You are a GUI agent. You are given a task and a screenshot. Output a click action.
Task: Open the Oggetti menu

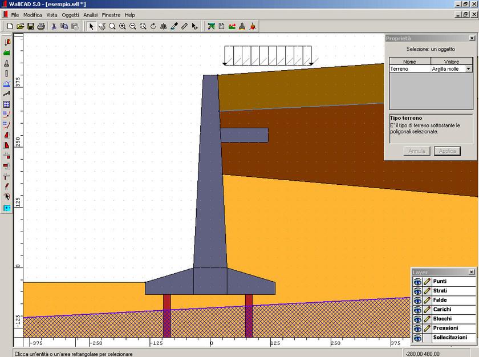point(71,14)
